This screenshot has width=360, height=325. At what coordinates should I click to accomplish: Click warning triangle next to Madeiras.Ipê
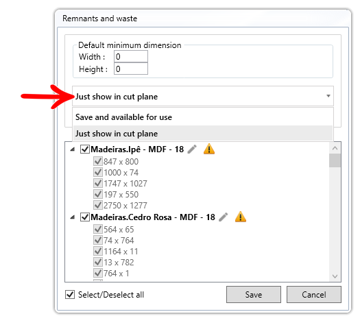click(209, 149)
